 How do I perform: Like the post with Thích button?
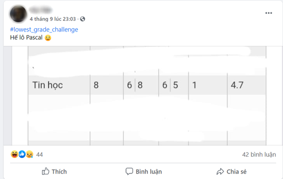pyautogui.click(x=54, y=171)
